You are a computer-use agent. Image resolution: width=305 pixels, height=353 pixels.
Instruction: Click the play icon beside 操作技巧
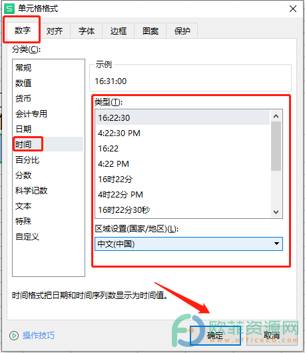tap(14, 336)
